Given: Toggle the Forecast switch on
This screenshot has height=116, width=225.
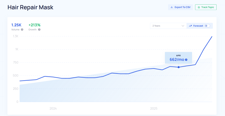Looking at the screenshot, I should (x=207, y=26).
